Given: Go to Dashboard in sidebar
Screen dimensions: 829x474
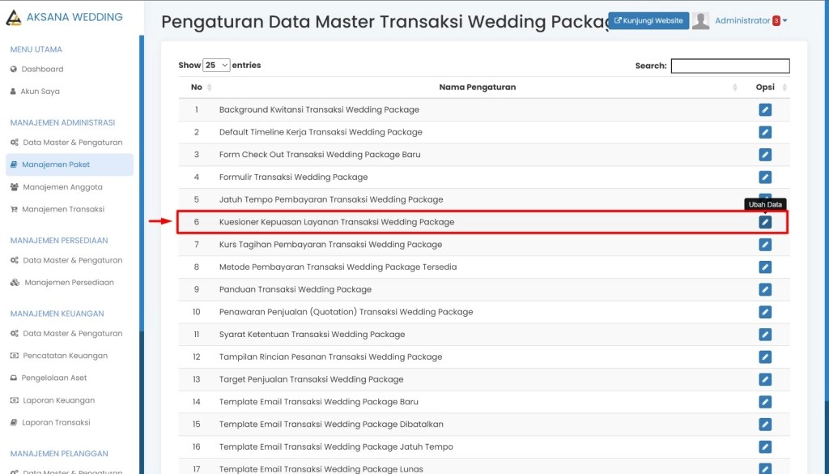Looking at the screenshot, I should click(x=42, y=70).
